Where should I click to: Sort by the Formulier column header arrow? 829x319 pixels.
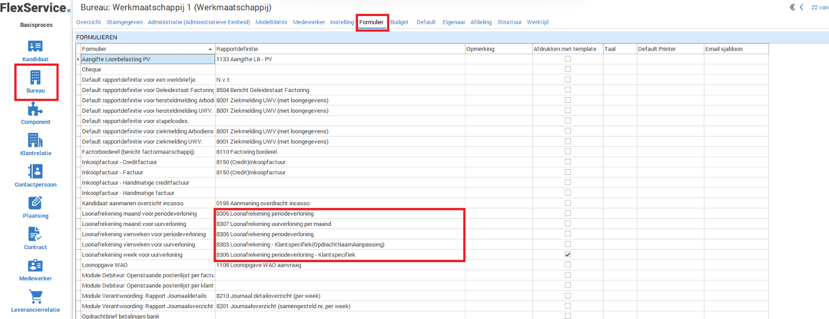[210, 49]
